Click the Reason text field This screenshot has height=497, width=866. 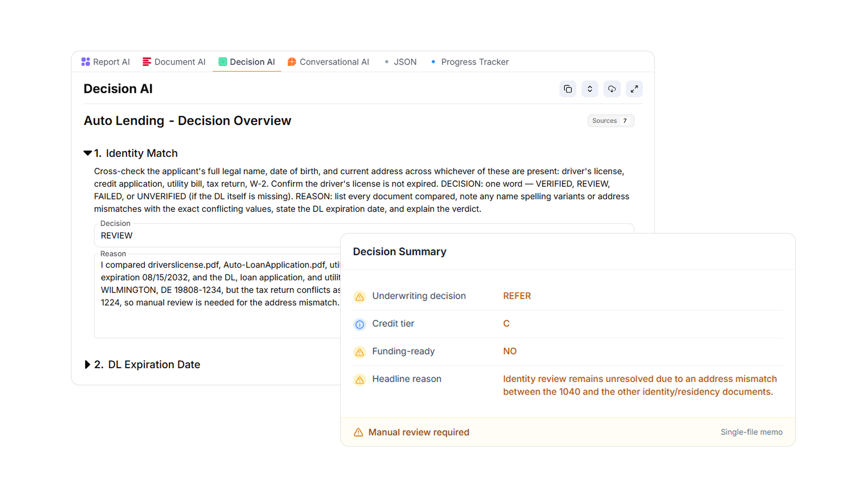point(217,295)
